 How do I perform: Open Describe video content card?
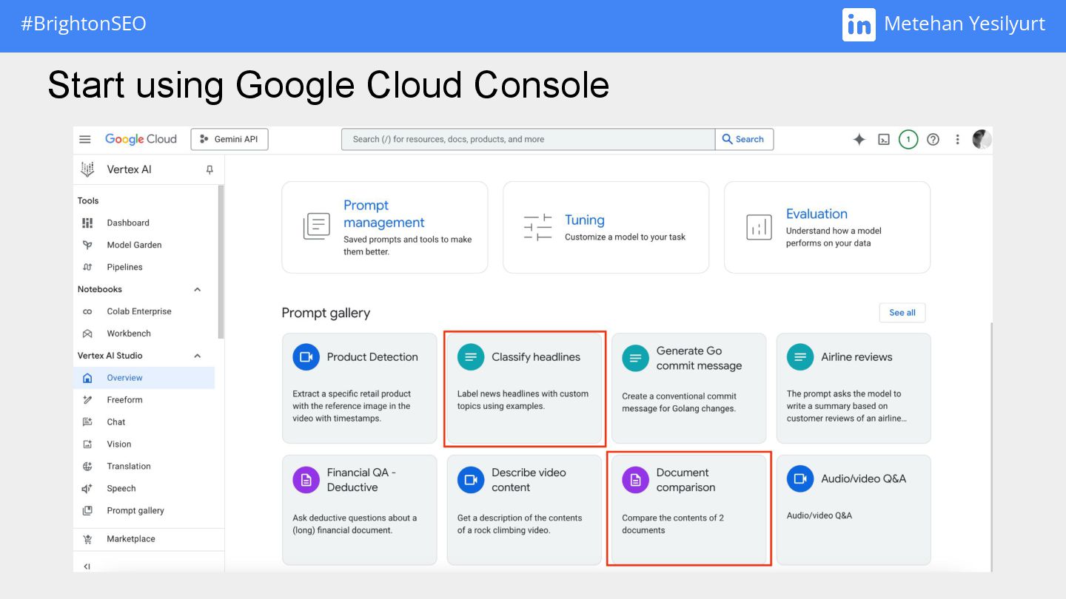(524, 510)
